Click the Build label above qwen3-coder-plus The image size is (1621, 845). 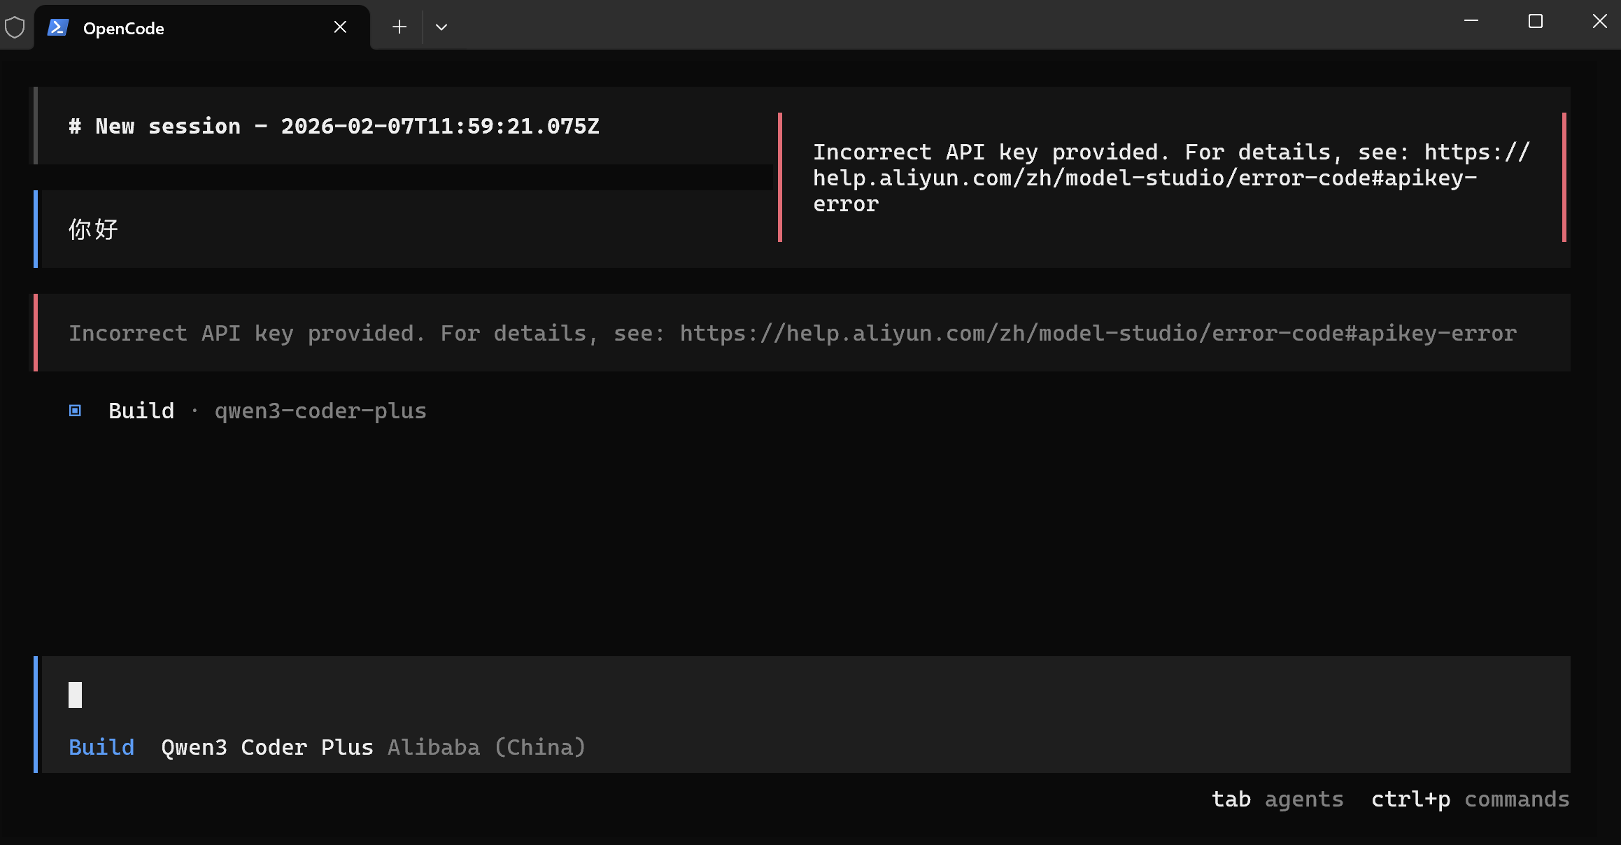[x=141, y=411]
